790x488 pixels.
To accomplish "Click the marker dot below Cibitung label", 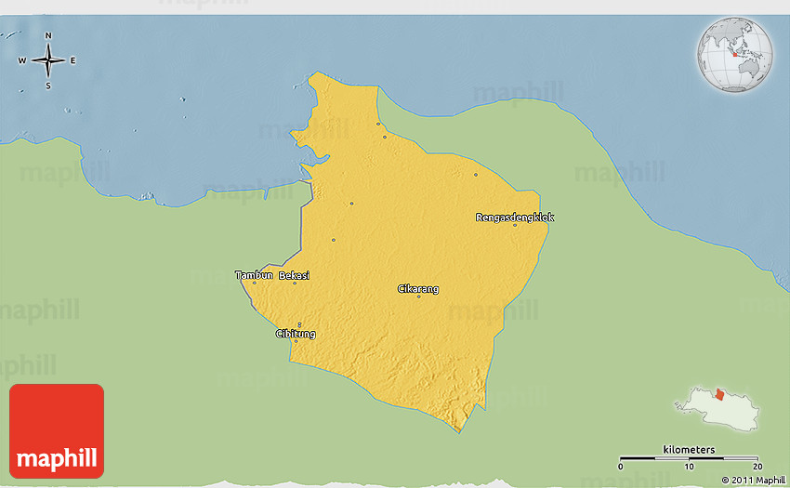I will click(296, 341).
